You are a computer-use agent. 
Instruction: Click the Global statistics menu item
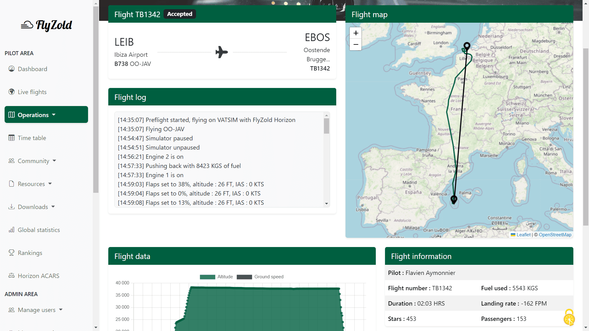[39, 230]
